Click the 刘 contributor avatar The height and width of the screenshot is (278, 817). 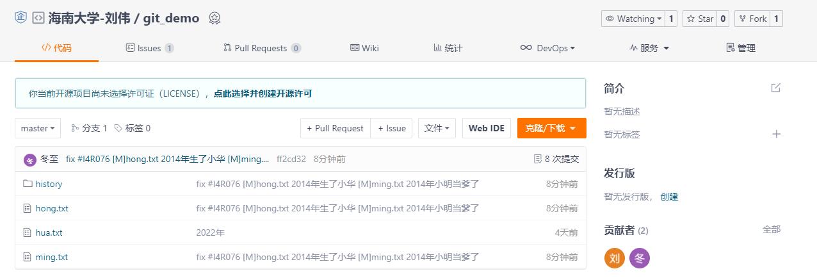[615, 258]
